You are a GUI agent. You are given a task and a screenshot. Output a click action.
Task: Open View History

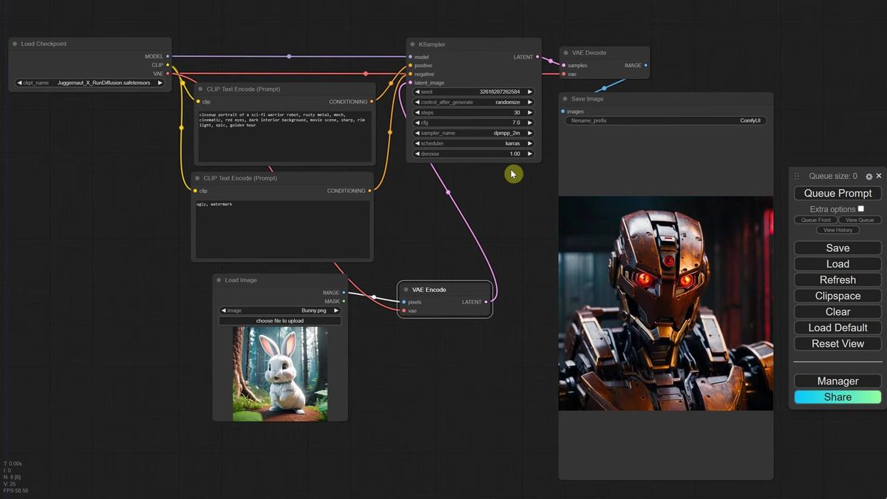[x=837, y=230]
